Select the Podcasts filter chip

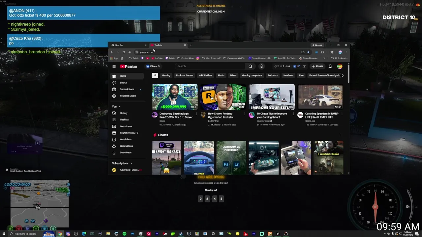click(x=273, y=75)
